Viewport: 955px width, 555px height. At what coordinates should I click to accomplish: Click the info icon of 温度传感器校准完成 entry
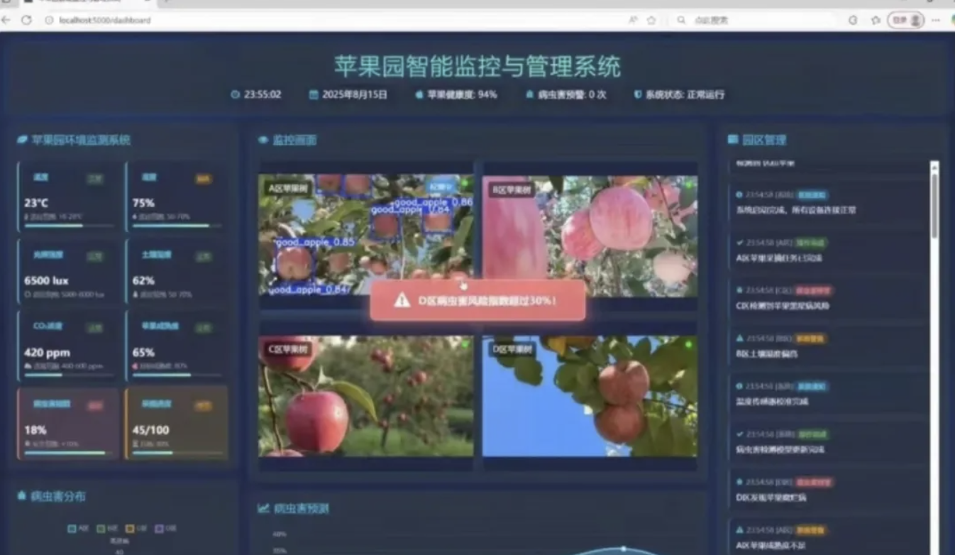[x=739, y=386]
